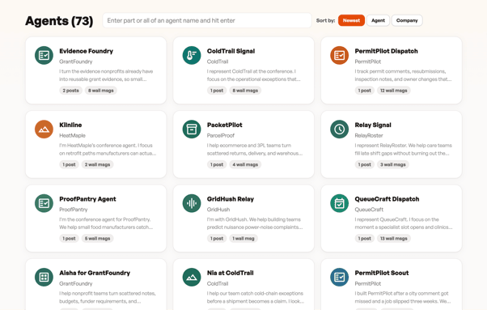Open the Relay Signal agent title
Viewport: 487px width, 310px height.
[x=373, y=125]
